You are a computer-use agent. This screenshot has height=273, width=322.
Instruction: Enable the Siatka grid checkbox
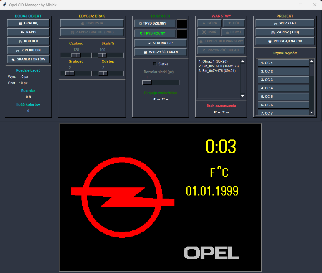pyautogui.click(x=155, y=64)
